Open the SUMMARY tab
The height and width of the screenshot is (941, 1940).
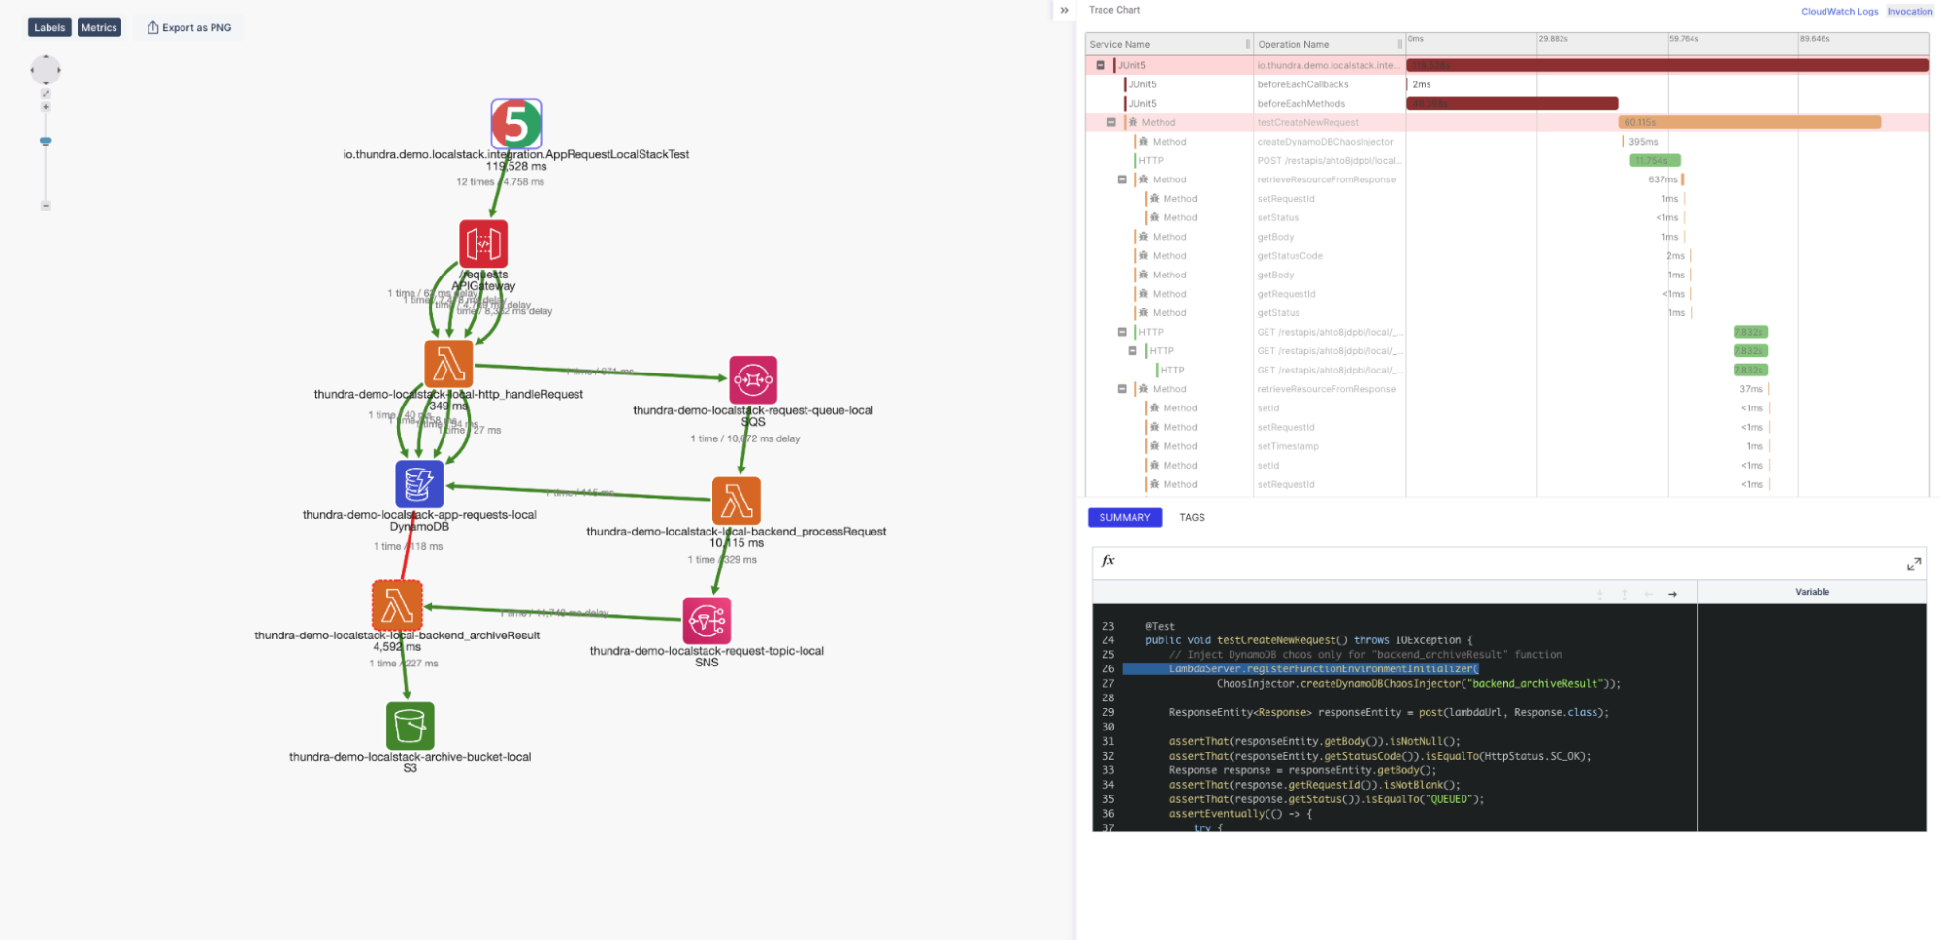point(1124,518)
